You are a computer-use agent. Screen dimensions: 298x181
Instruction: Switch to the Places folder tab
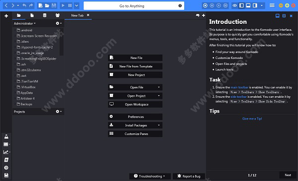19,15
